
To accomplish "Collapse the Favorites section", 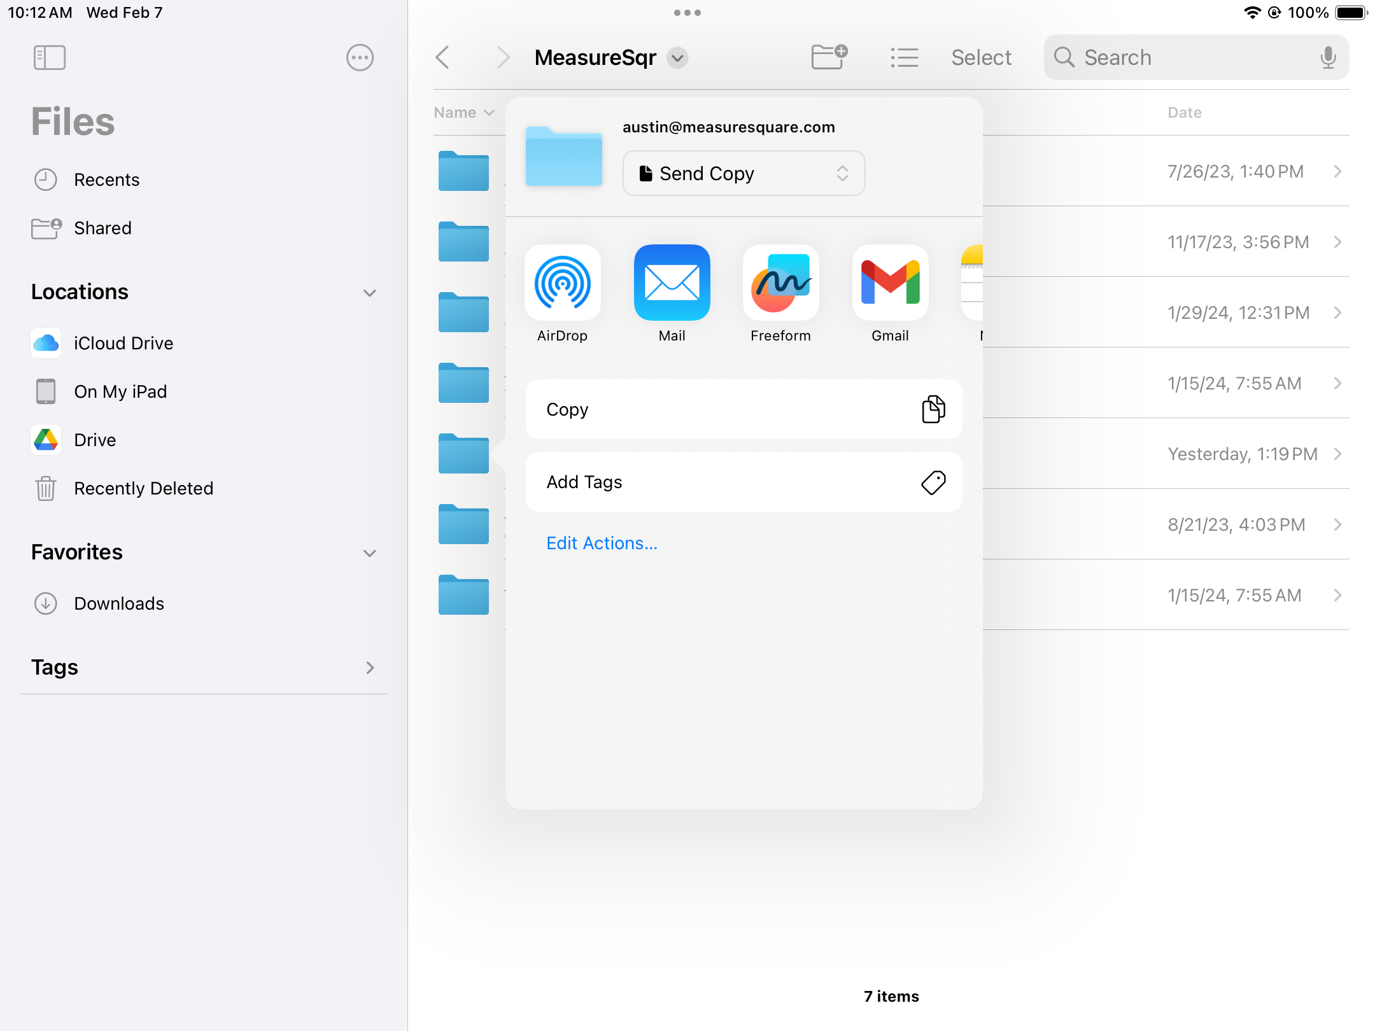I will click(x=369, y=553).
